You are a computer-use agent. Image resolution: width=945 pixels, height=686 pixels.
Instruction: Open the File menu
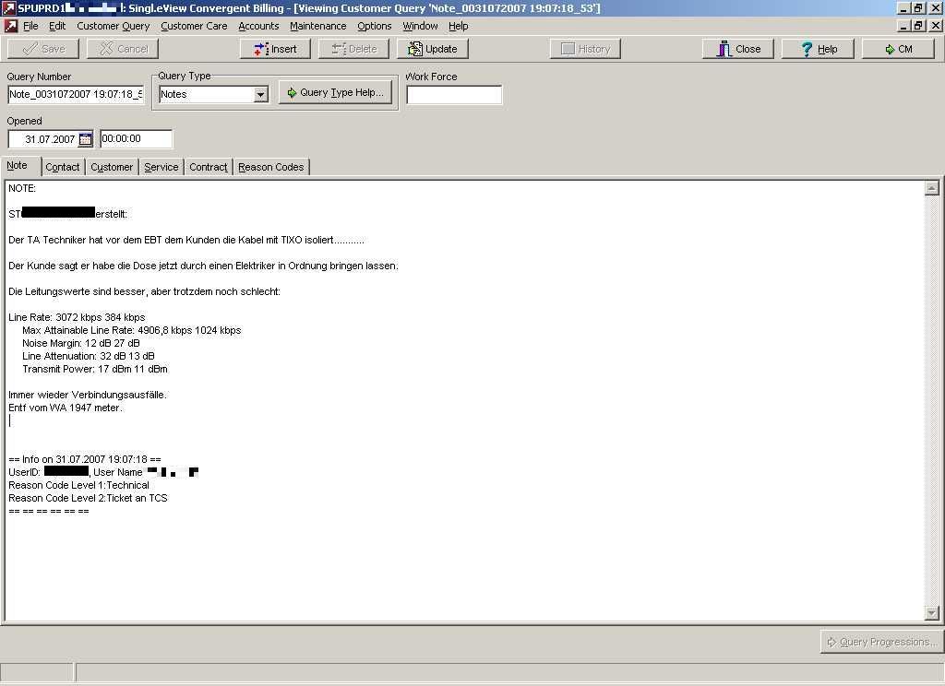coord(30,26)
